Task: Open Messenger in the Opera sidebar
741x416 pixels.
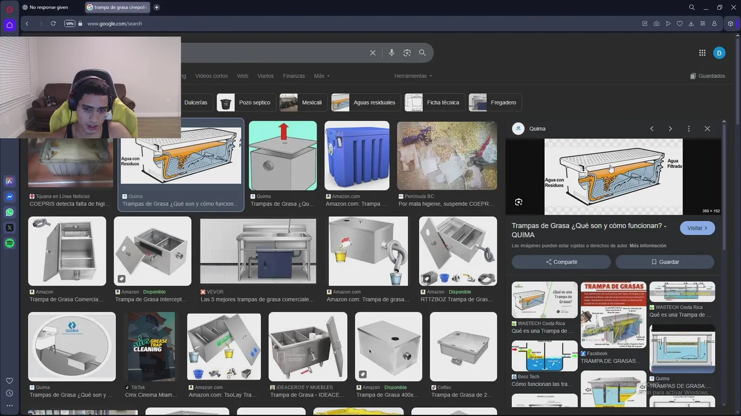Action: click(9, 196)
